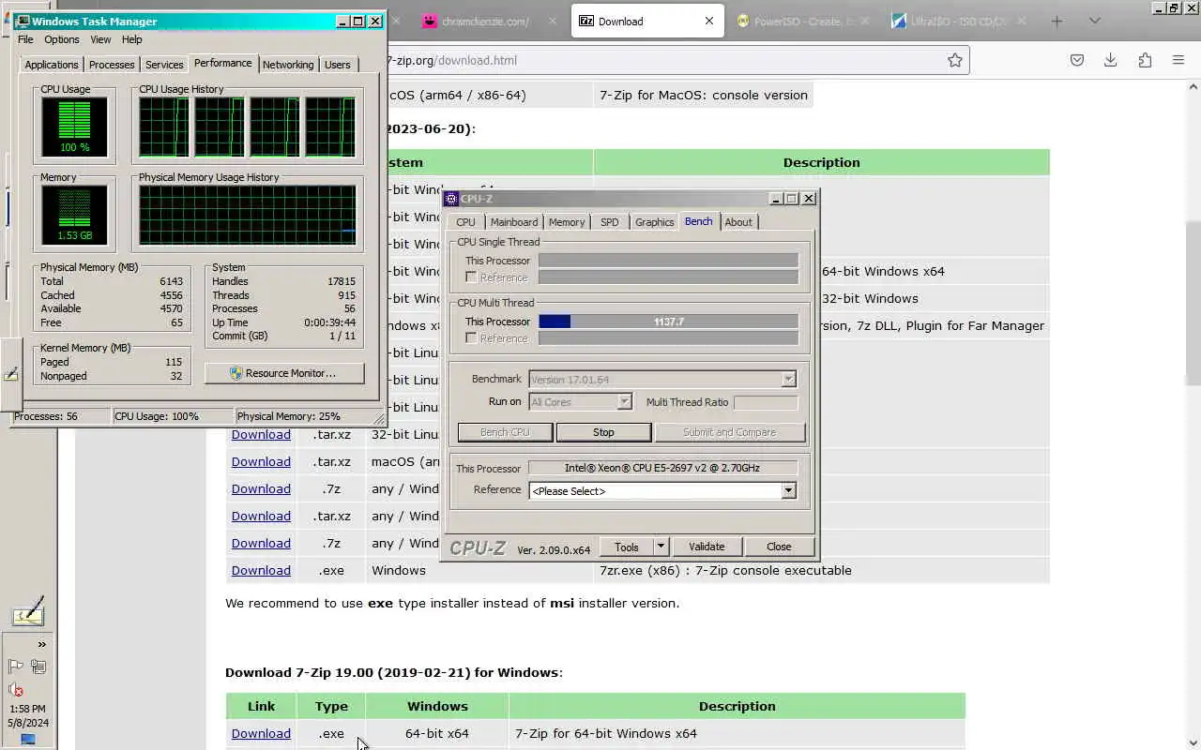Click the Multi Thread Ratio field

tap(766, 402)
